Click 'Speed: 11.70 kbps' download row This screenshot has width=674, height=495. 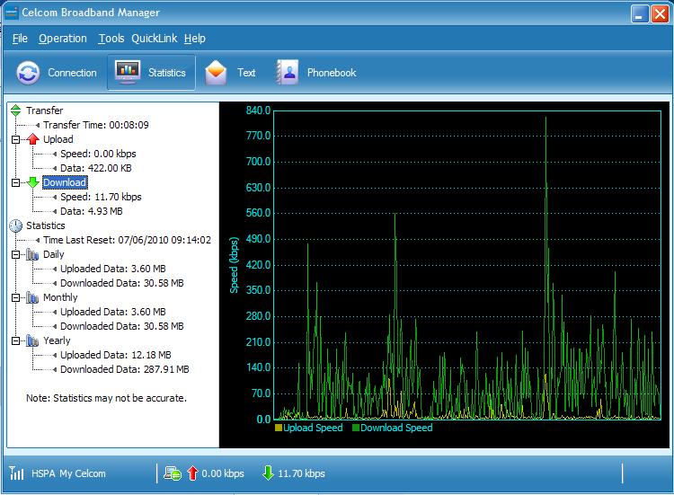click(x=101, y=197)
